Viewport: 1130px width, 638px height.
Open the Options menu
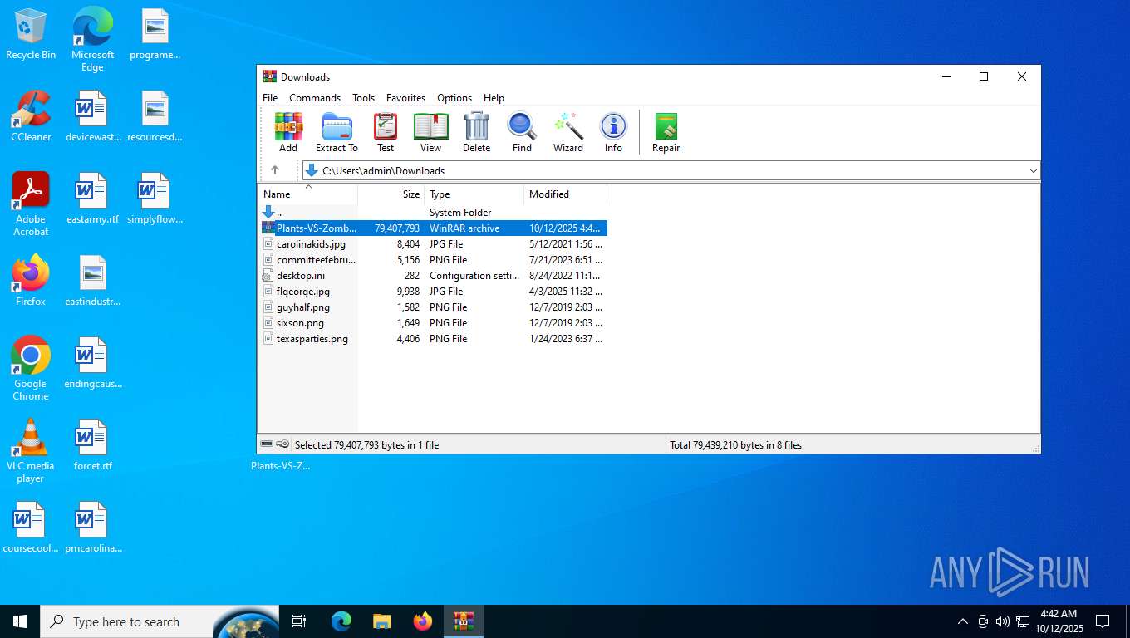click(454, 98)
